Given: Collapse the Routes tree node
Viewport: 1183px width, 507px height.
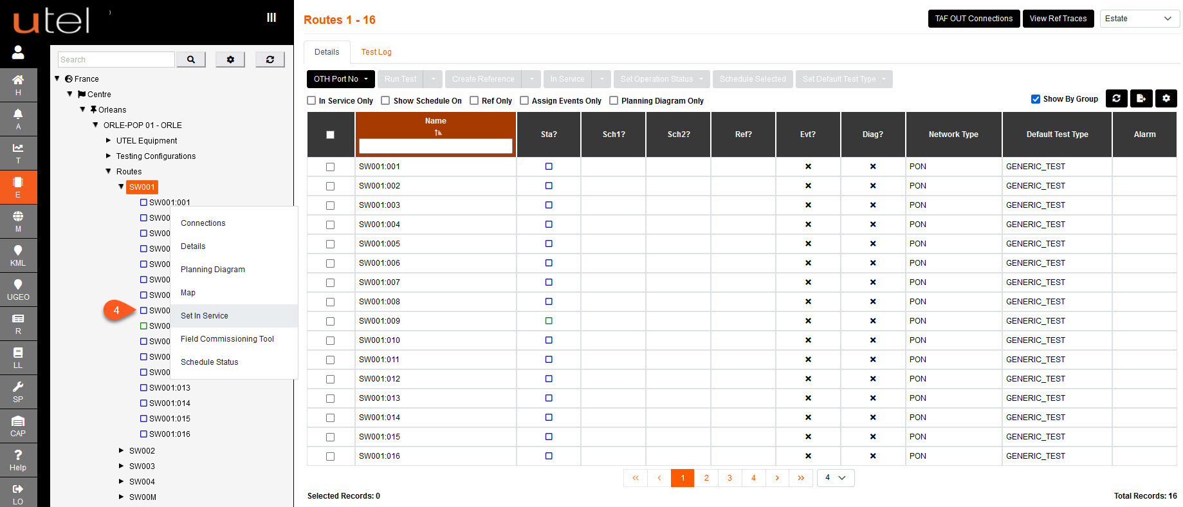Looking at the screenshot, I should click(x=109, y=171).
